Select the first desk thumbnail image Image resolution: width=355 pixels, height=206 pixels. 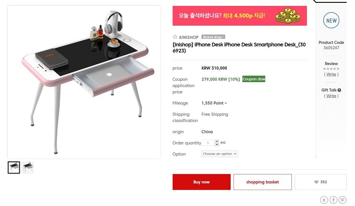pos(14,167)
